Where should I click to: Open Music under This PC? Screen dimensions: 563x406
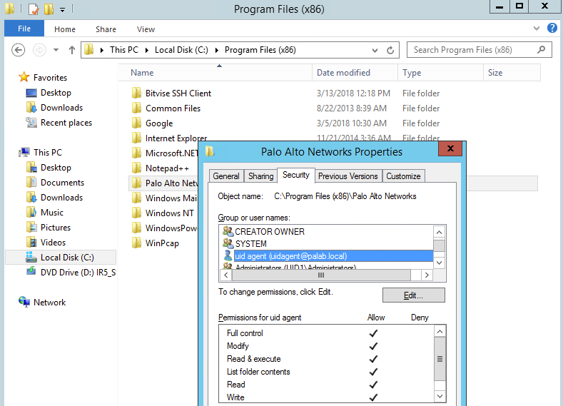pos(51,213)
